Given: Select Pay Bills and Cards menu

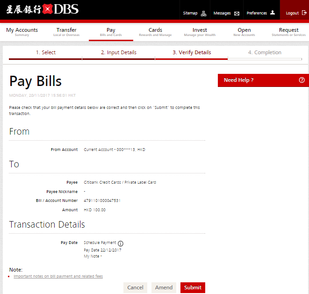Looking at the screenshot, I should coord(111,32).
